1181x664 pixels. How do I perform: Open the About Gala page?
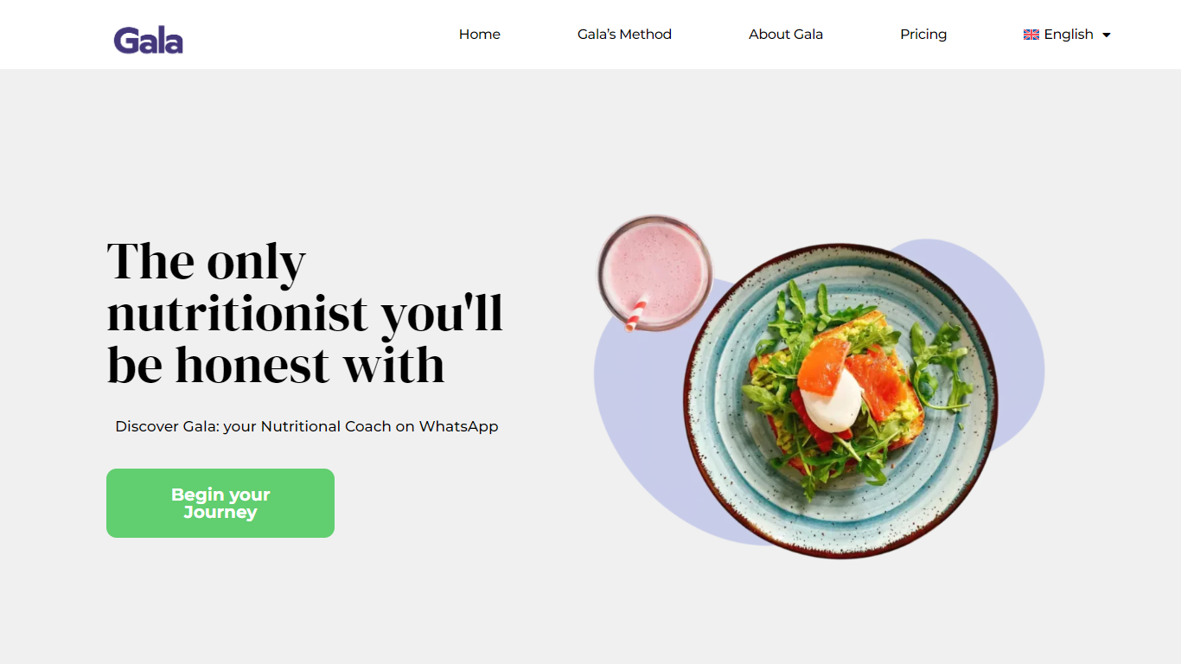click(x=786, y=35)
